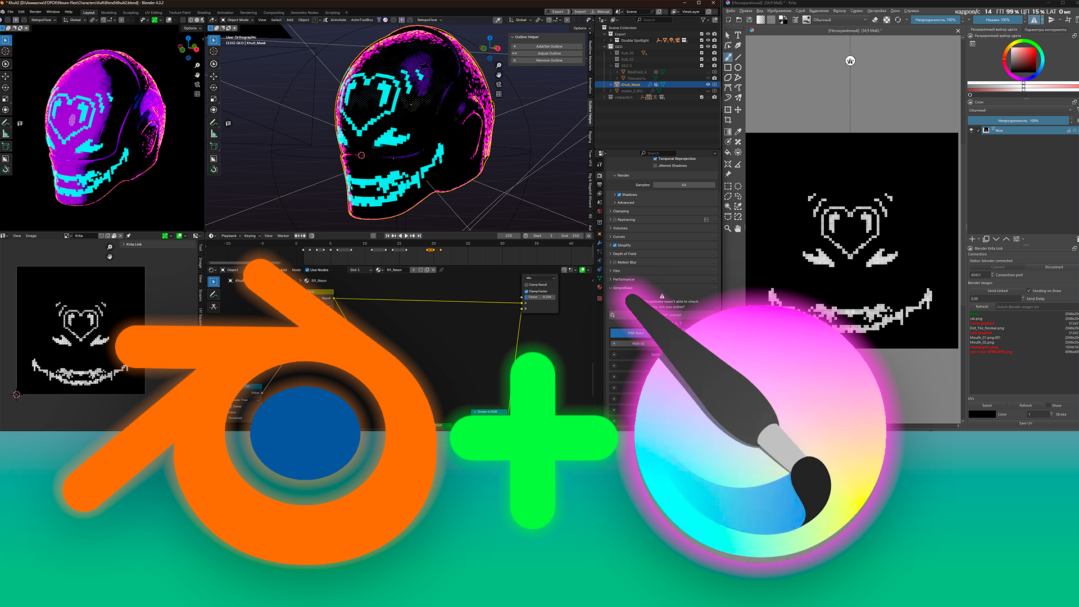Click the Save document icon in Krita
This screenshot has width=1079, height=607.
(749, 20)
